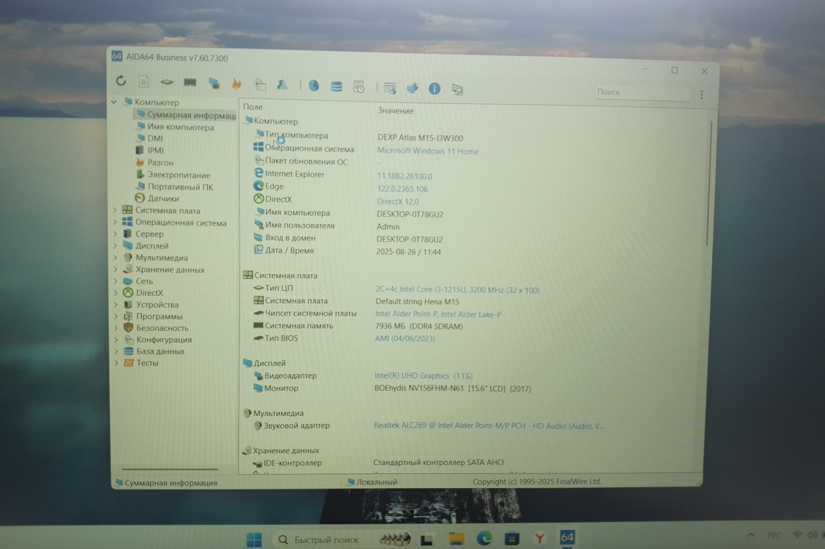
Task: Open Microsoft Edge from the taskbar
Action: click(x=484, y=538)
